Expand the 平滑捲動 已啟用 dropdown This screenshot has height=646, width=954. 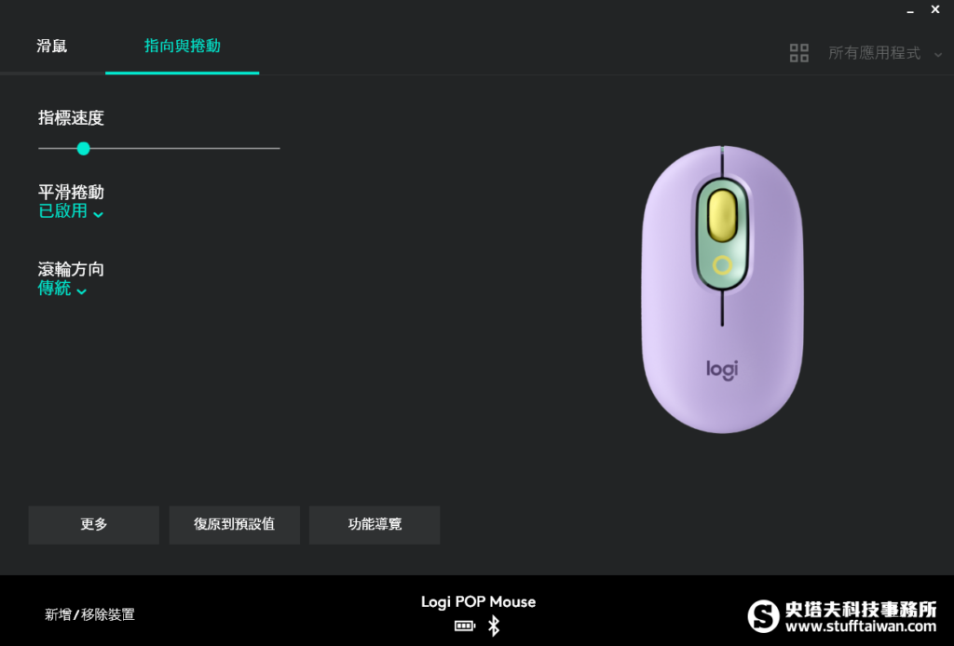click(x=71, y=211)
